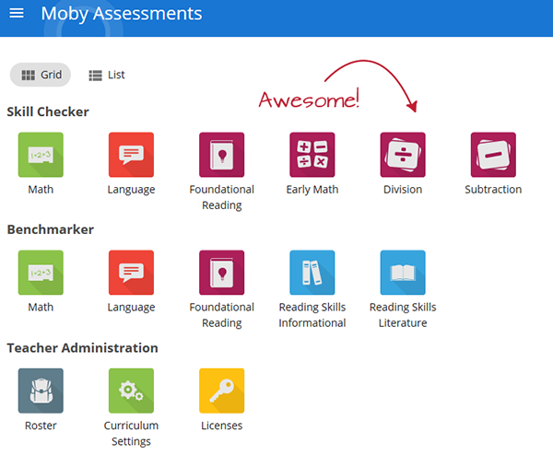The image size is (553, 455).
Task: Click the Division label text
Action: click(403, 190)
